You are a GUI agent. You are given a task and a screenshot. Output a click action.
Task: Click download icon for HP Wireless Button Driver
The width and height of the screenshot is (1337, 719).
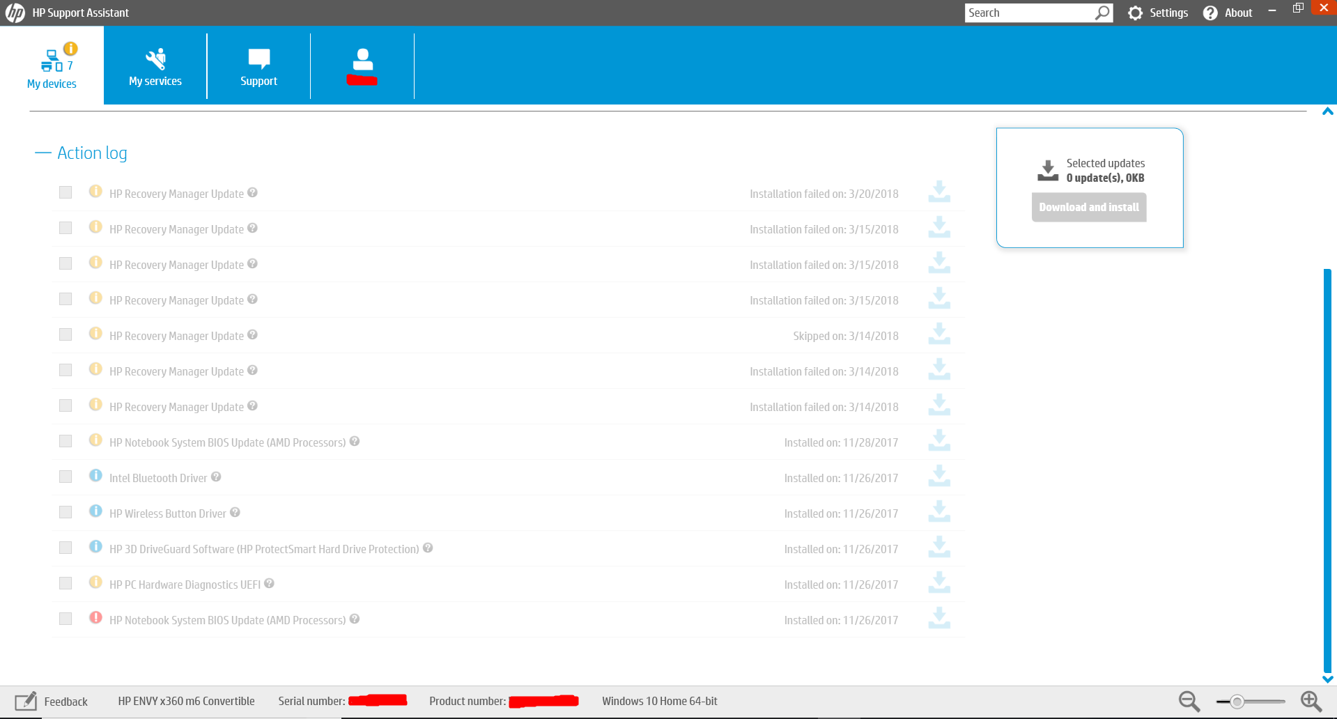(939, 511)
